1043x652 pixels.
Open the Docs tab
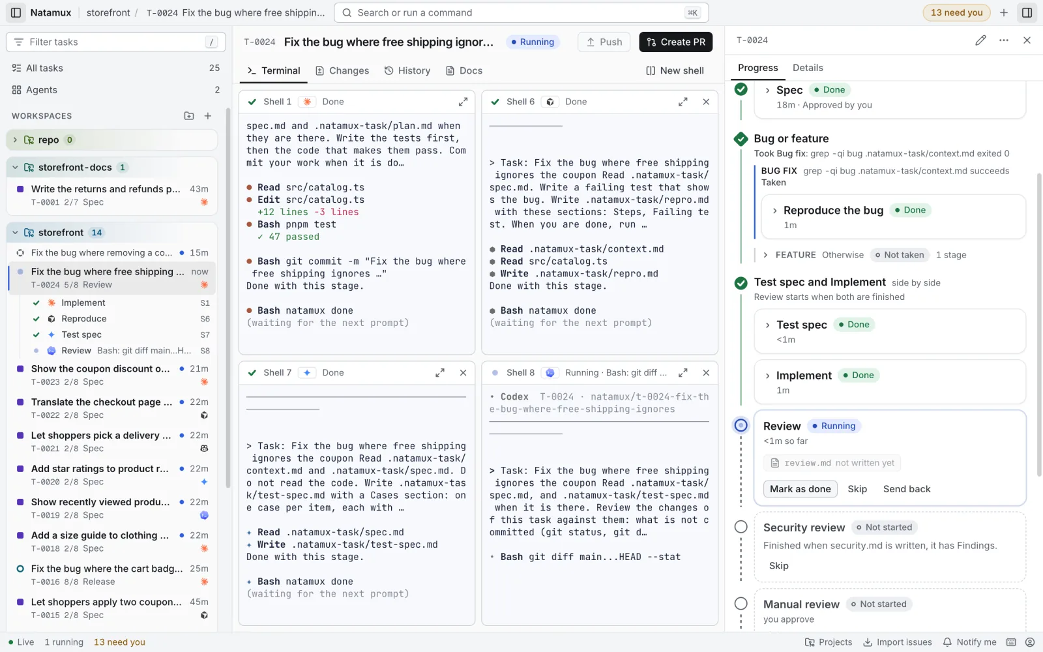tap(464, 70)
